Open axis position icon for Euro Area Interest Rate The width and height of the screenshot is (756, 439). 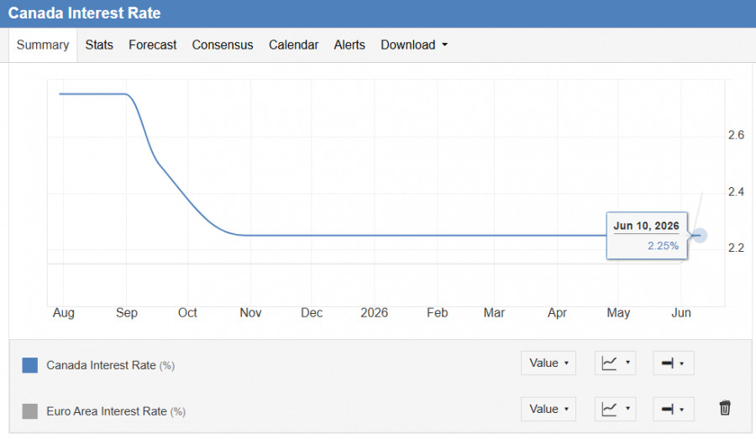[x=674, y=409]
